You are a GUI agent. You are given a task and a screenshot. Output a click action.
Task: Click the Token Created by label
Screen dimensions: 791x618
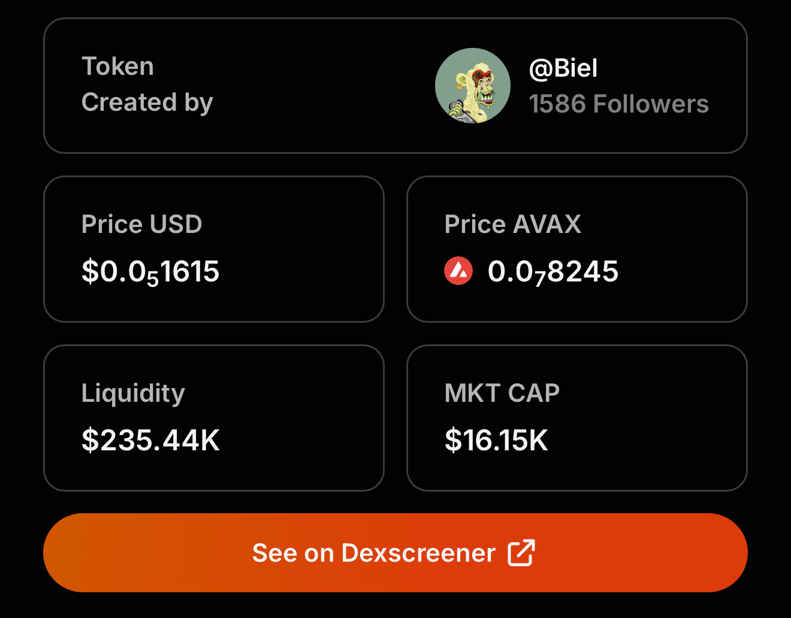147,84
